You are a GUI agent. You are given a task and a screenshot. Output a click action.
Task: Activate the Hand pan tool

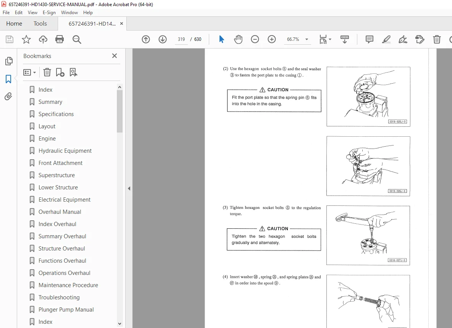click(238, 39)
